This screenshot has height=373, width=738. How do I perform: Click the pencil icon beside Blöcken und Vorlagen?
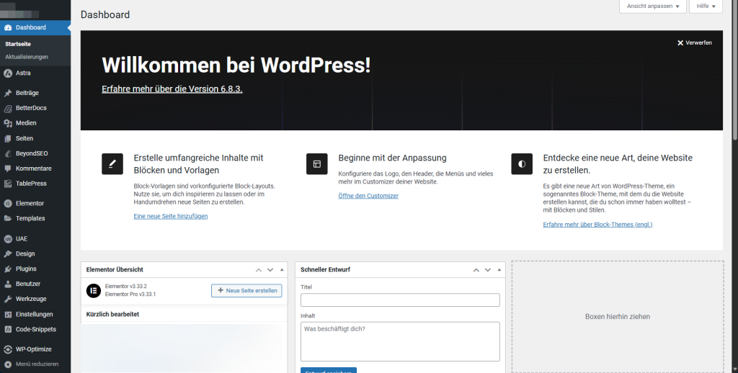point(112,163)
